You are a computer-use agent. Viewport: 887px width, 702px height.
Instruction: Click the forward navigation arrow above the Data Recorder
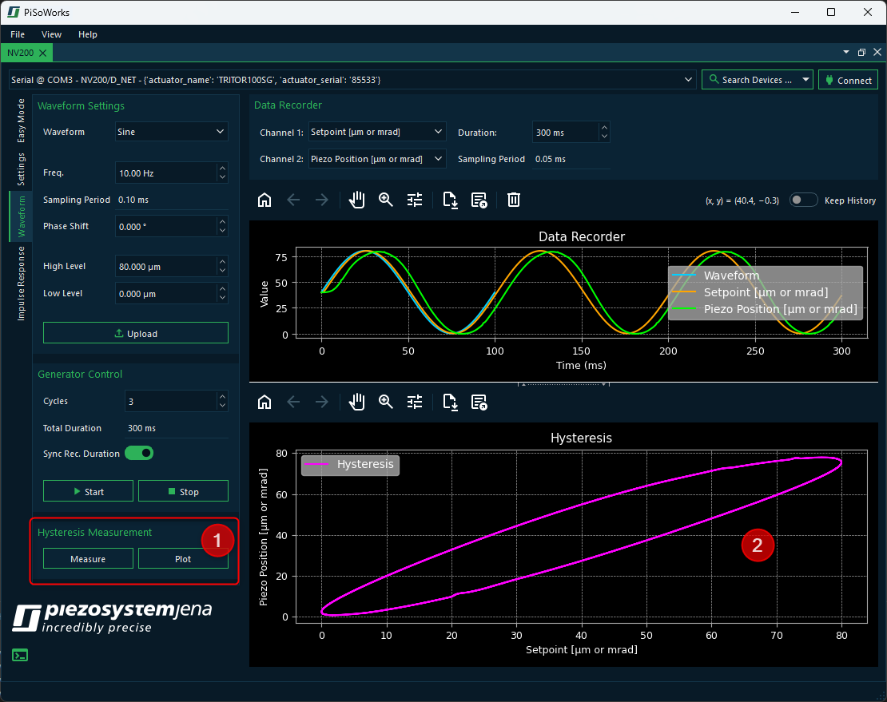(x=321, y=200)
